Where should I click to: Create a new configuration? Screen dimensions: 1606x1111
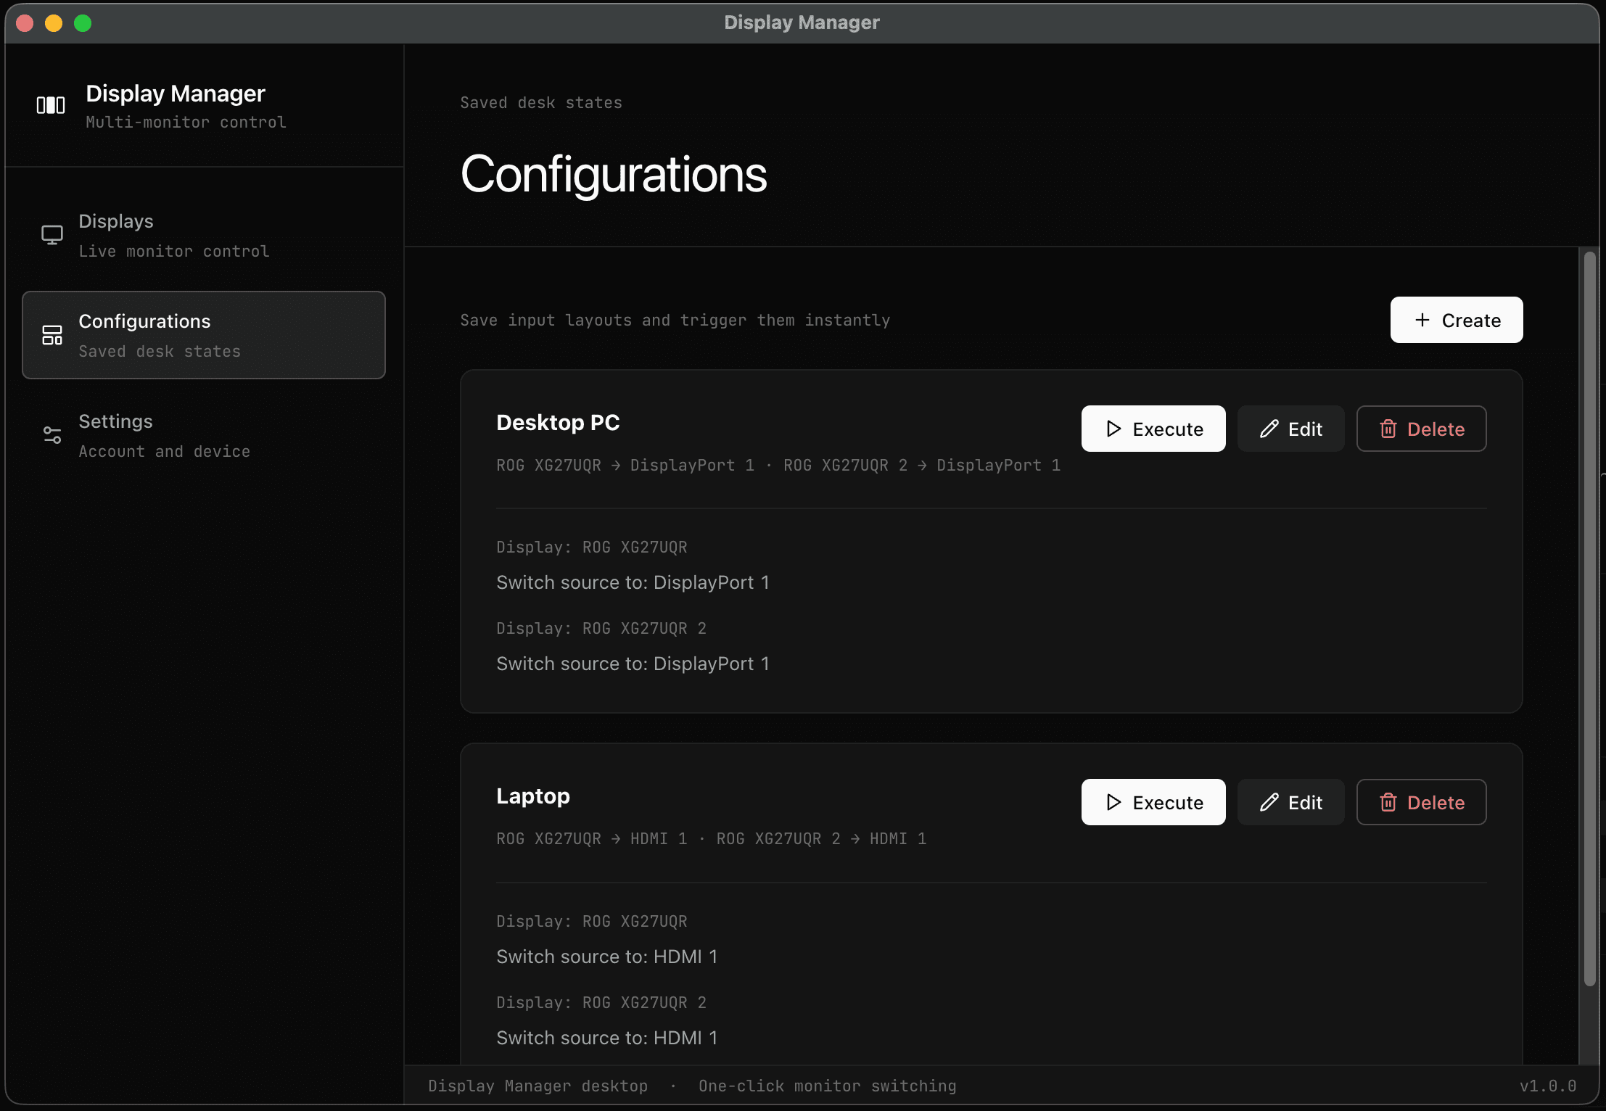click(x=1456, y=320)
